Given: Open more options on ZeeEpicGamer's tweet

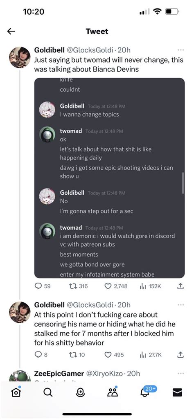Looking at the screenshot, I should (x=180, y=373).
